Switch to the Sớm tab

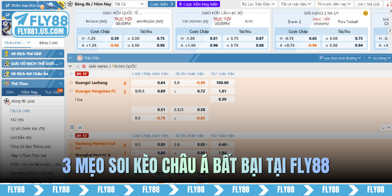[10, 92]
